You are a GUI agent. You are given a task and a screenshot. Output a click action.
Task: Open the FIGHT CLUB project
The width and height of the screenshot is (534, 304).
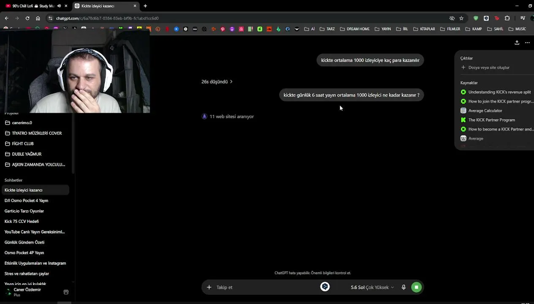pos(36,144)
